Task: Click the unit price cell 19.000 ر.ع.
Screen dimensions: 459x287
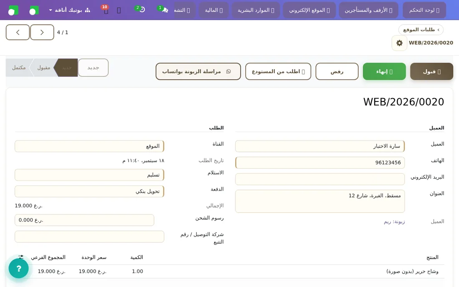Action: click(x=93, y=272)
